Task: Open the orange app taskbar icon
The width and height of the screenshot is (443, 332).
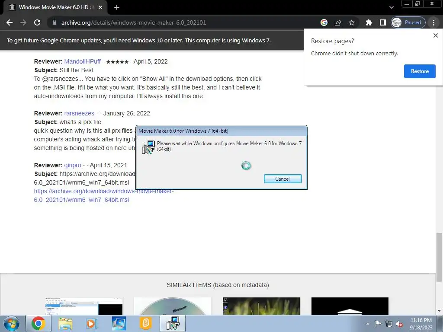Action: 146,323
